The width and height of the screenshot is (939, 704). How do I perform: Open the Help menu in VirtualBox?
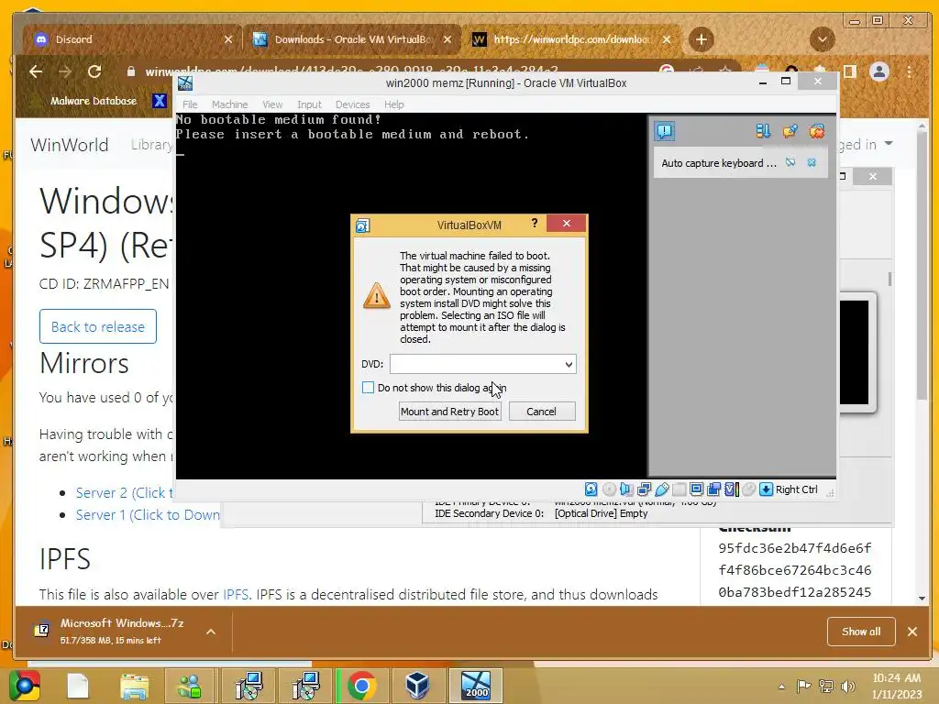[393, 104]
